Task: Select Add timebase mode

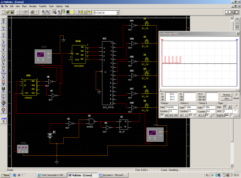Action: (x=167, y=115)
